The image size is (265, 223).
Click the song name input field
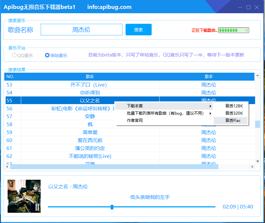click(81, 30)
